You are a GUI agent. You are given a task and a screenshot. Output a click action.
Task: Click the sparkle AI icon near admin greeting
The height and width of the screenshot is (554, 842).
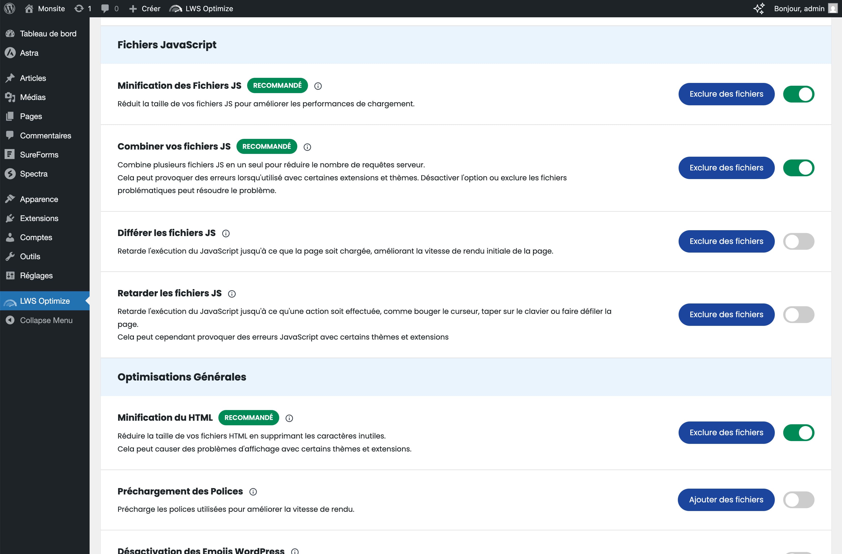(759, 8)
